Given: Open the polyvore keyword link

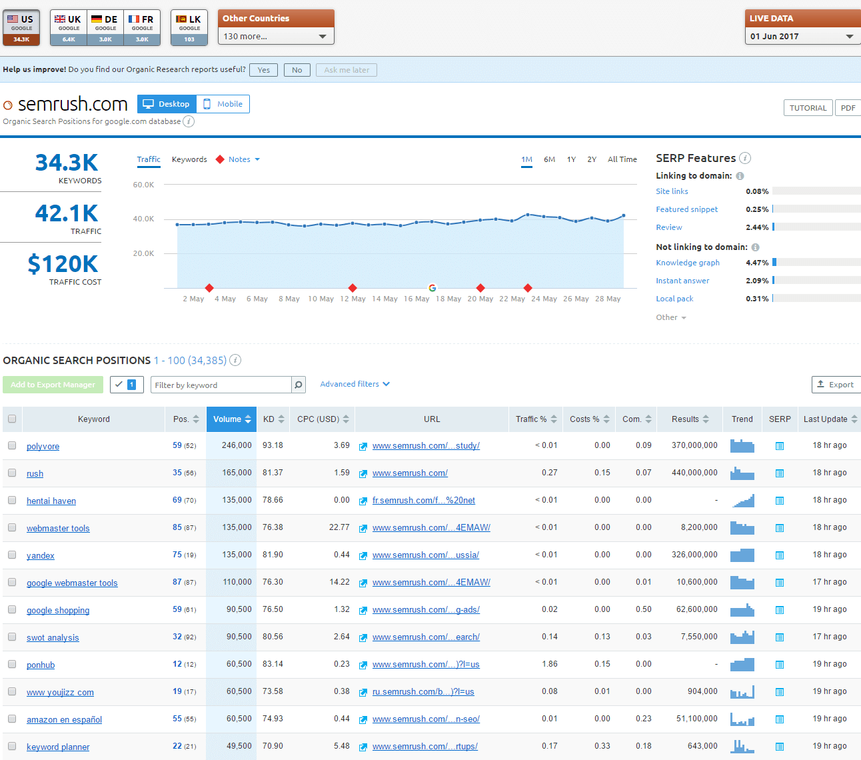Looking at the screenshot, I should (43, 447).
